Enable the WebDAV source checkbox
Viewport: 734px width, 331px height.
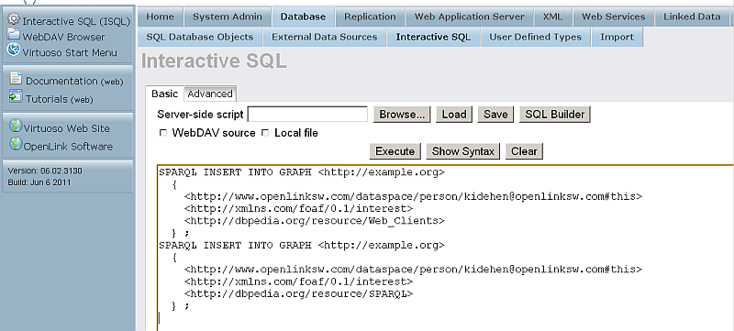163,133
